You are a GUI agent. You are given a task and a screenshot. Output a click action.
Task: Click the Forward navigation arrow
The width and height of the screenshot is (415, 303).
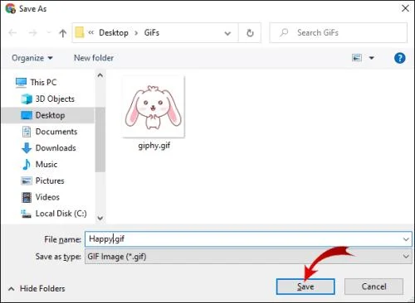click(33, 33)
